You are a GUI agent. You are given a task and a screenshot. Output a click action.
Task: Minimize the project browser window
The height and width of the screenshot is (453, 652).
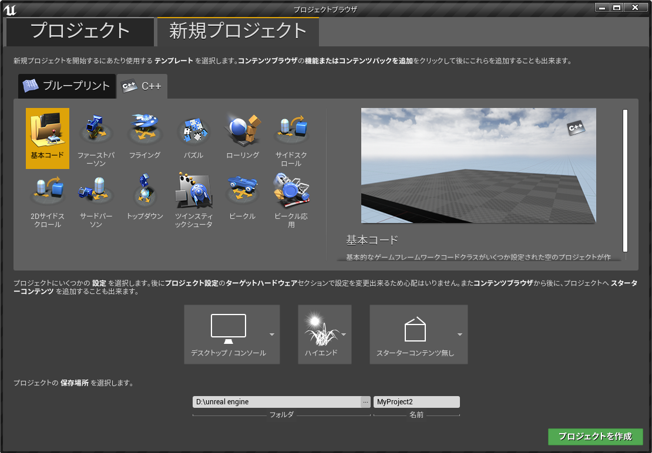[x=602, y=8]
